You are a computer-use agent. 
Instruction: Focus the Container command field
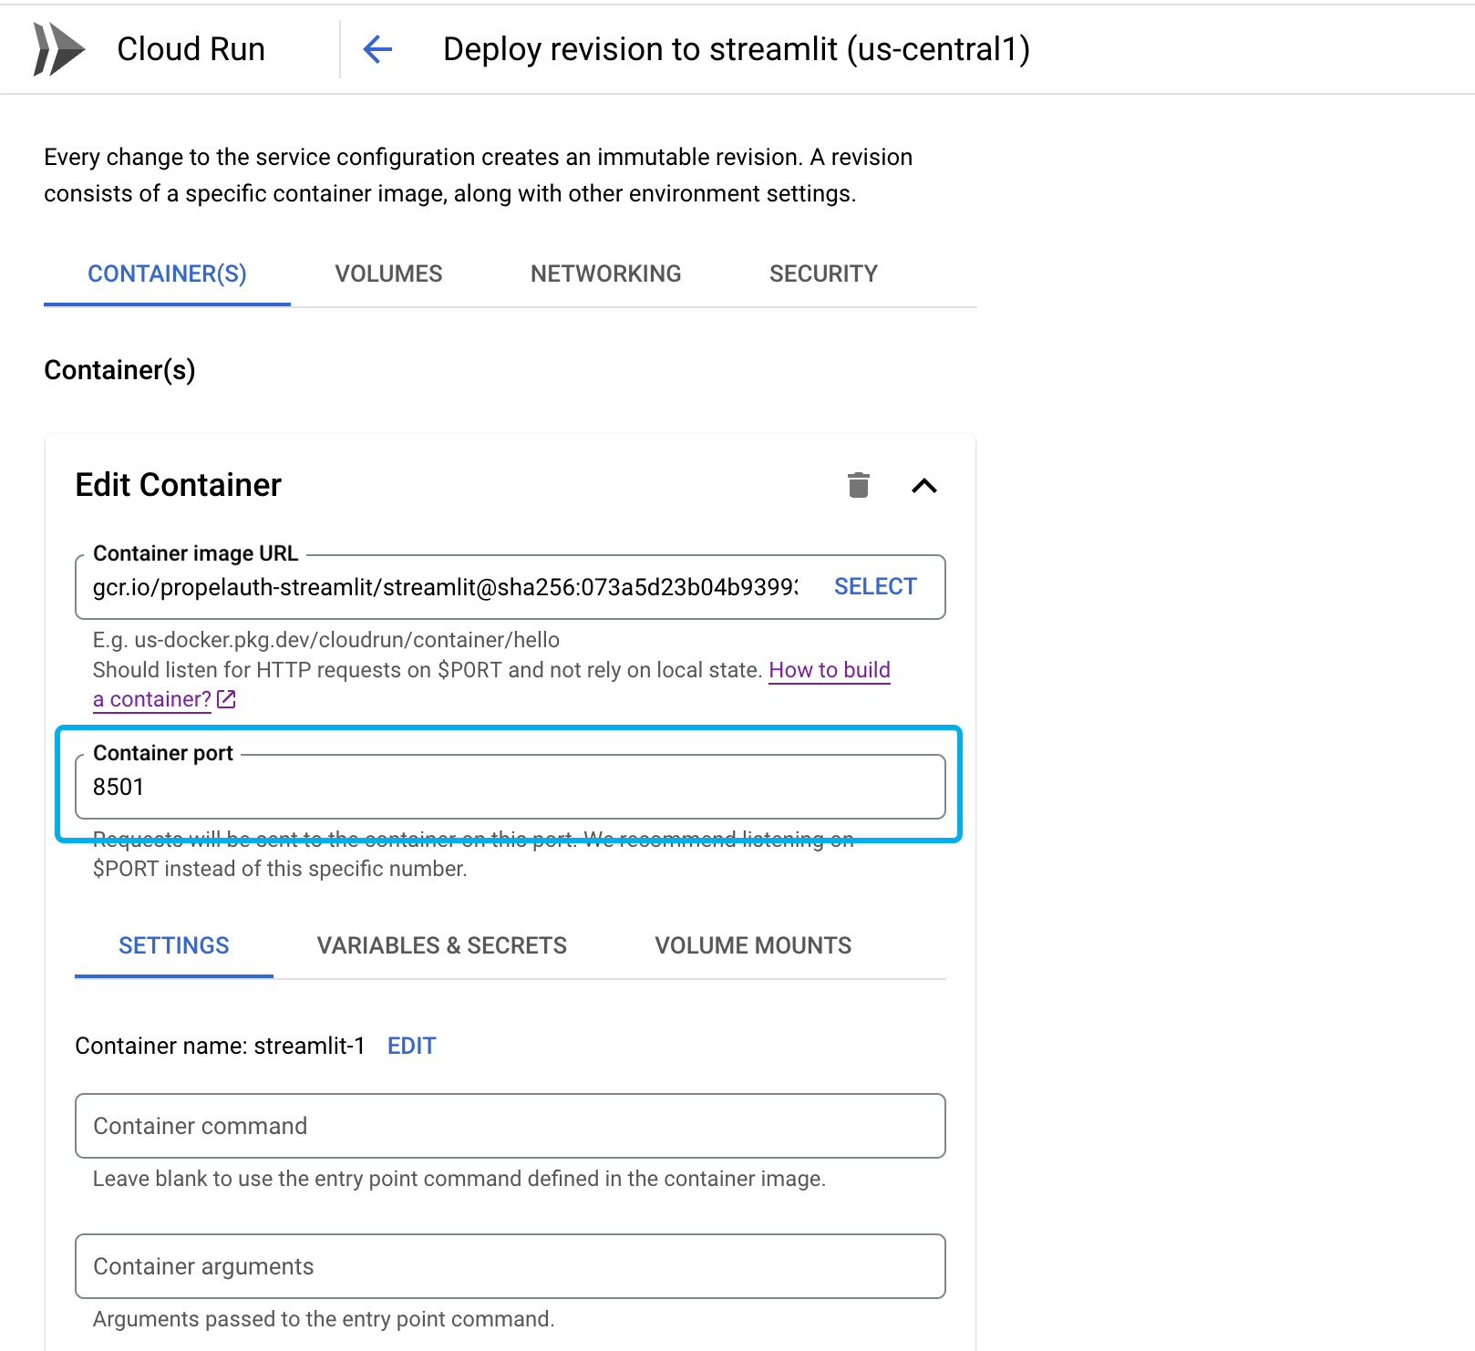(510, 1126)
